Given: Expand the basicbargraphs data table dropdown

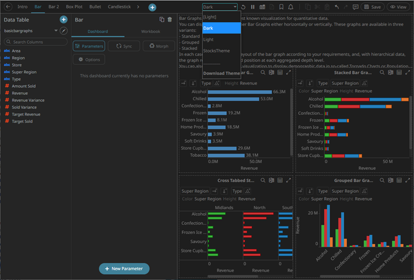Looking at the screenshot, I should pyautogui.click(x=56, y=31).
